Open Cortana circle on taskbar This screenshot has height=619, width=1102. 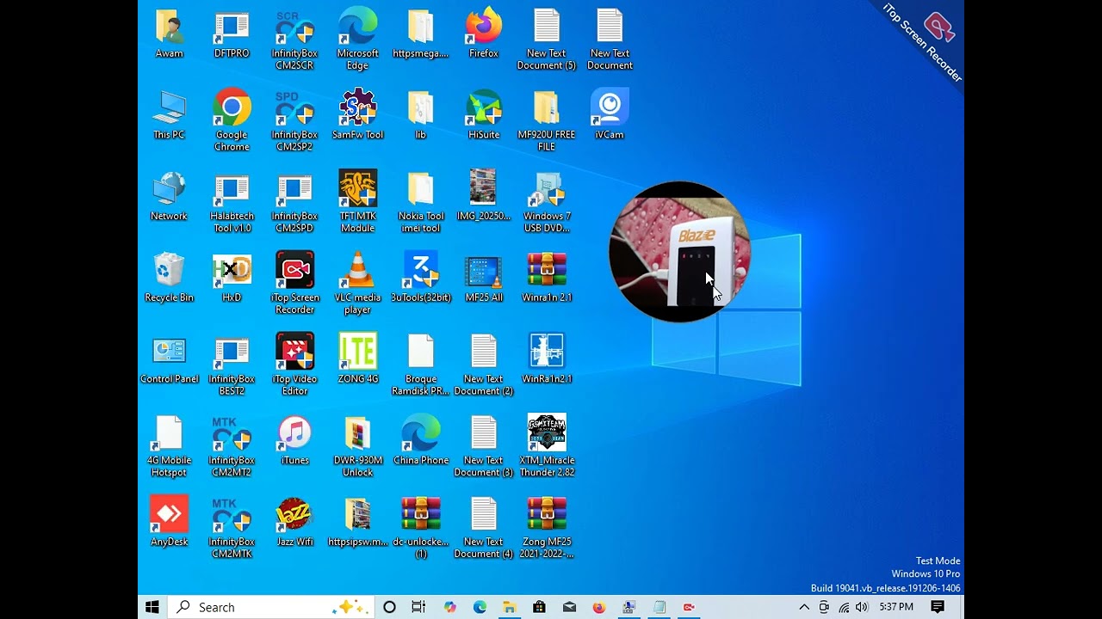(389, 607)
